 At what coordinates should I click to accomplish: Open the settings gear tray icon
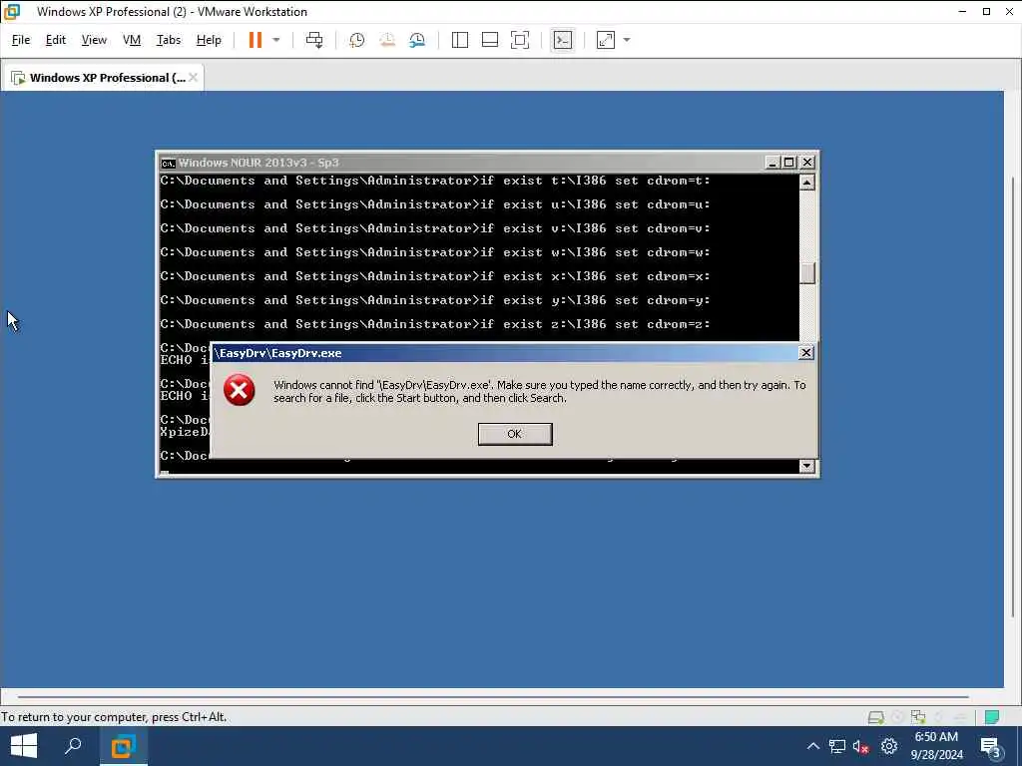[889, 746]
